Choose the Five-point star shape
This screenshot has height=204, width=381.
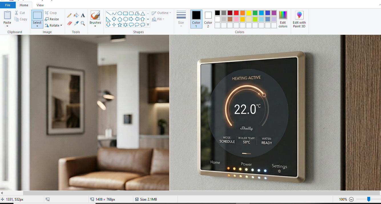coord(120,25)
